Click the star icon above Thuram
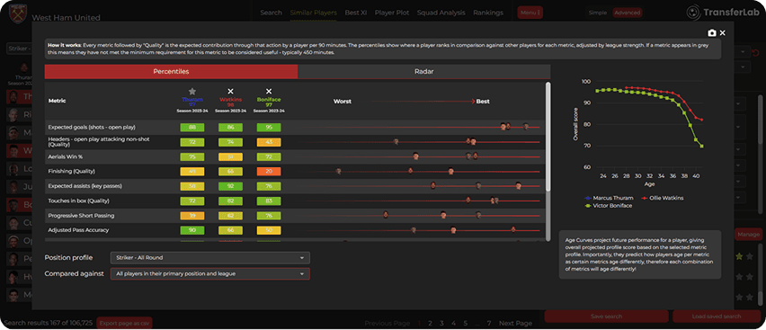This screenshot has width=766, height=330. pos(192,92)
